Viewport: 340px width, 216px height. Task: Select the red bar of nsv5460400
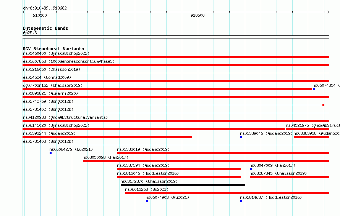(x=176, y=57)
